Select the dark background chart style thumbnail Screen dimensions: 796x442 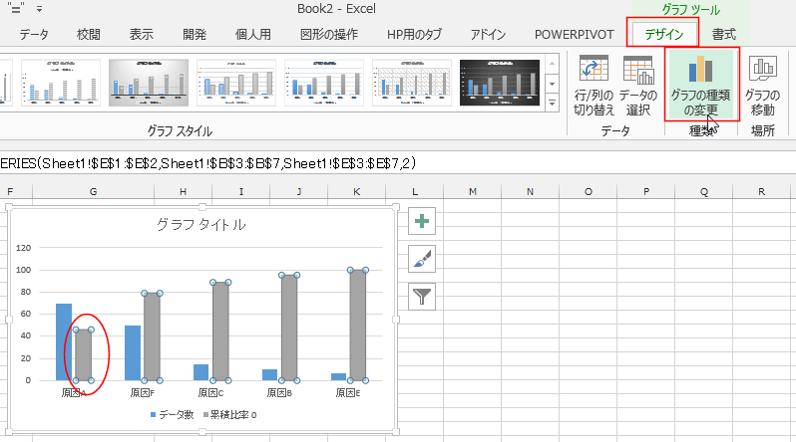click(500, 83)
